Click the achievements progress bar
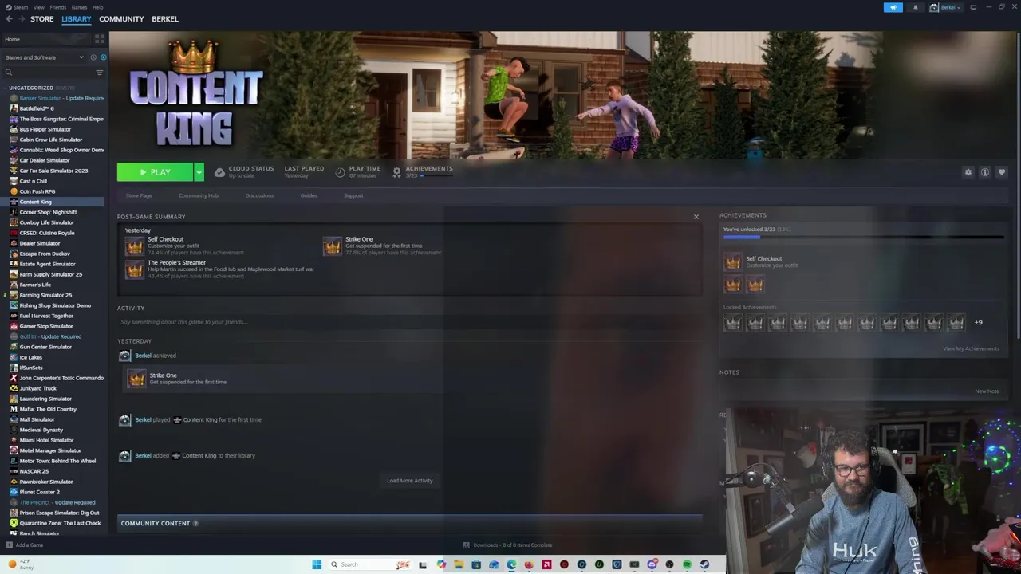1021x574 pixels. (863, 237)
